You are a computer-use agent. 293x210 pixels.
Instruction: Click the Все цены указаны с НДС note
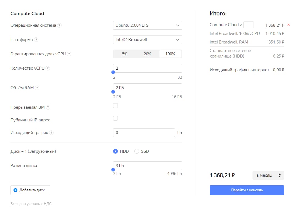[31, 204]
